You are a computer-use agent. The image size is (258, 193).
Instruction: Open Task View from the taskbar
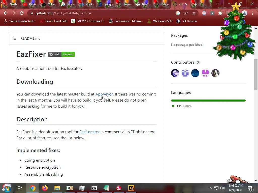click(20, 188)
